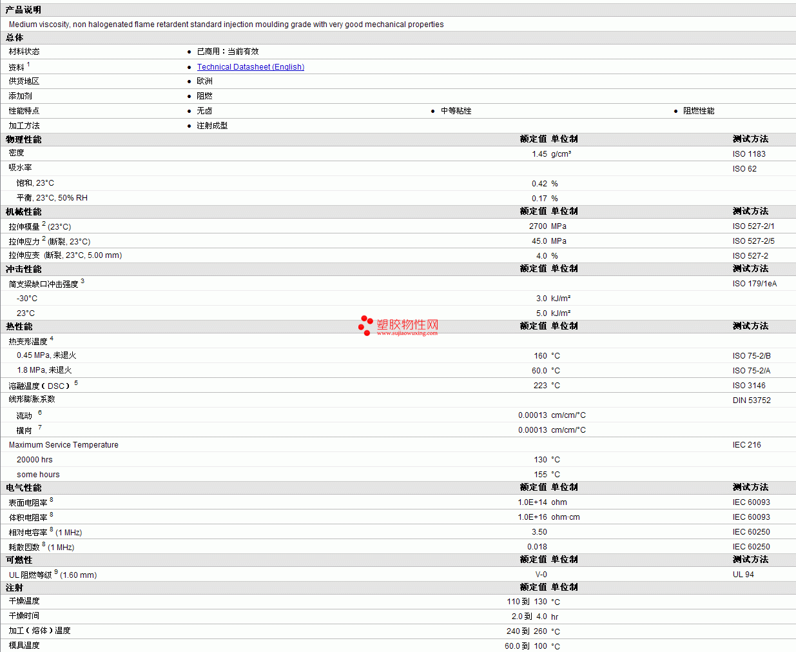Select the 加工（熔体）温度 row label
Image resolution: width=796 pixels, height=652 pixels.
(x=39, y=631)
